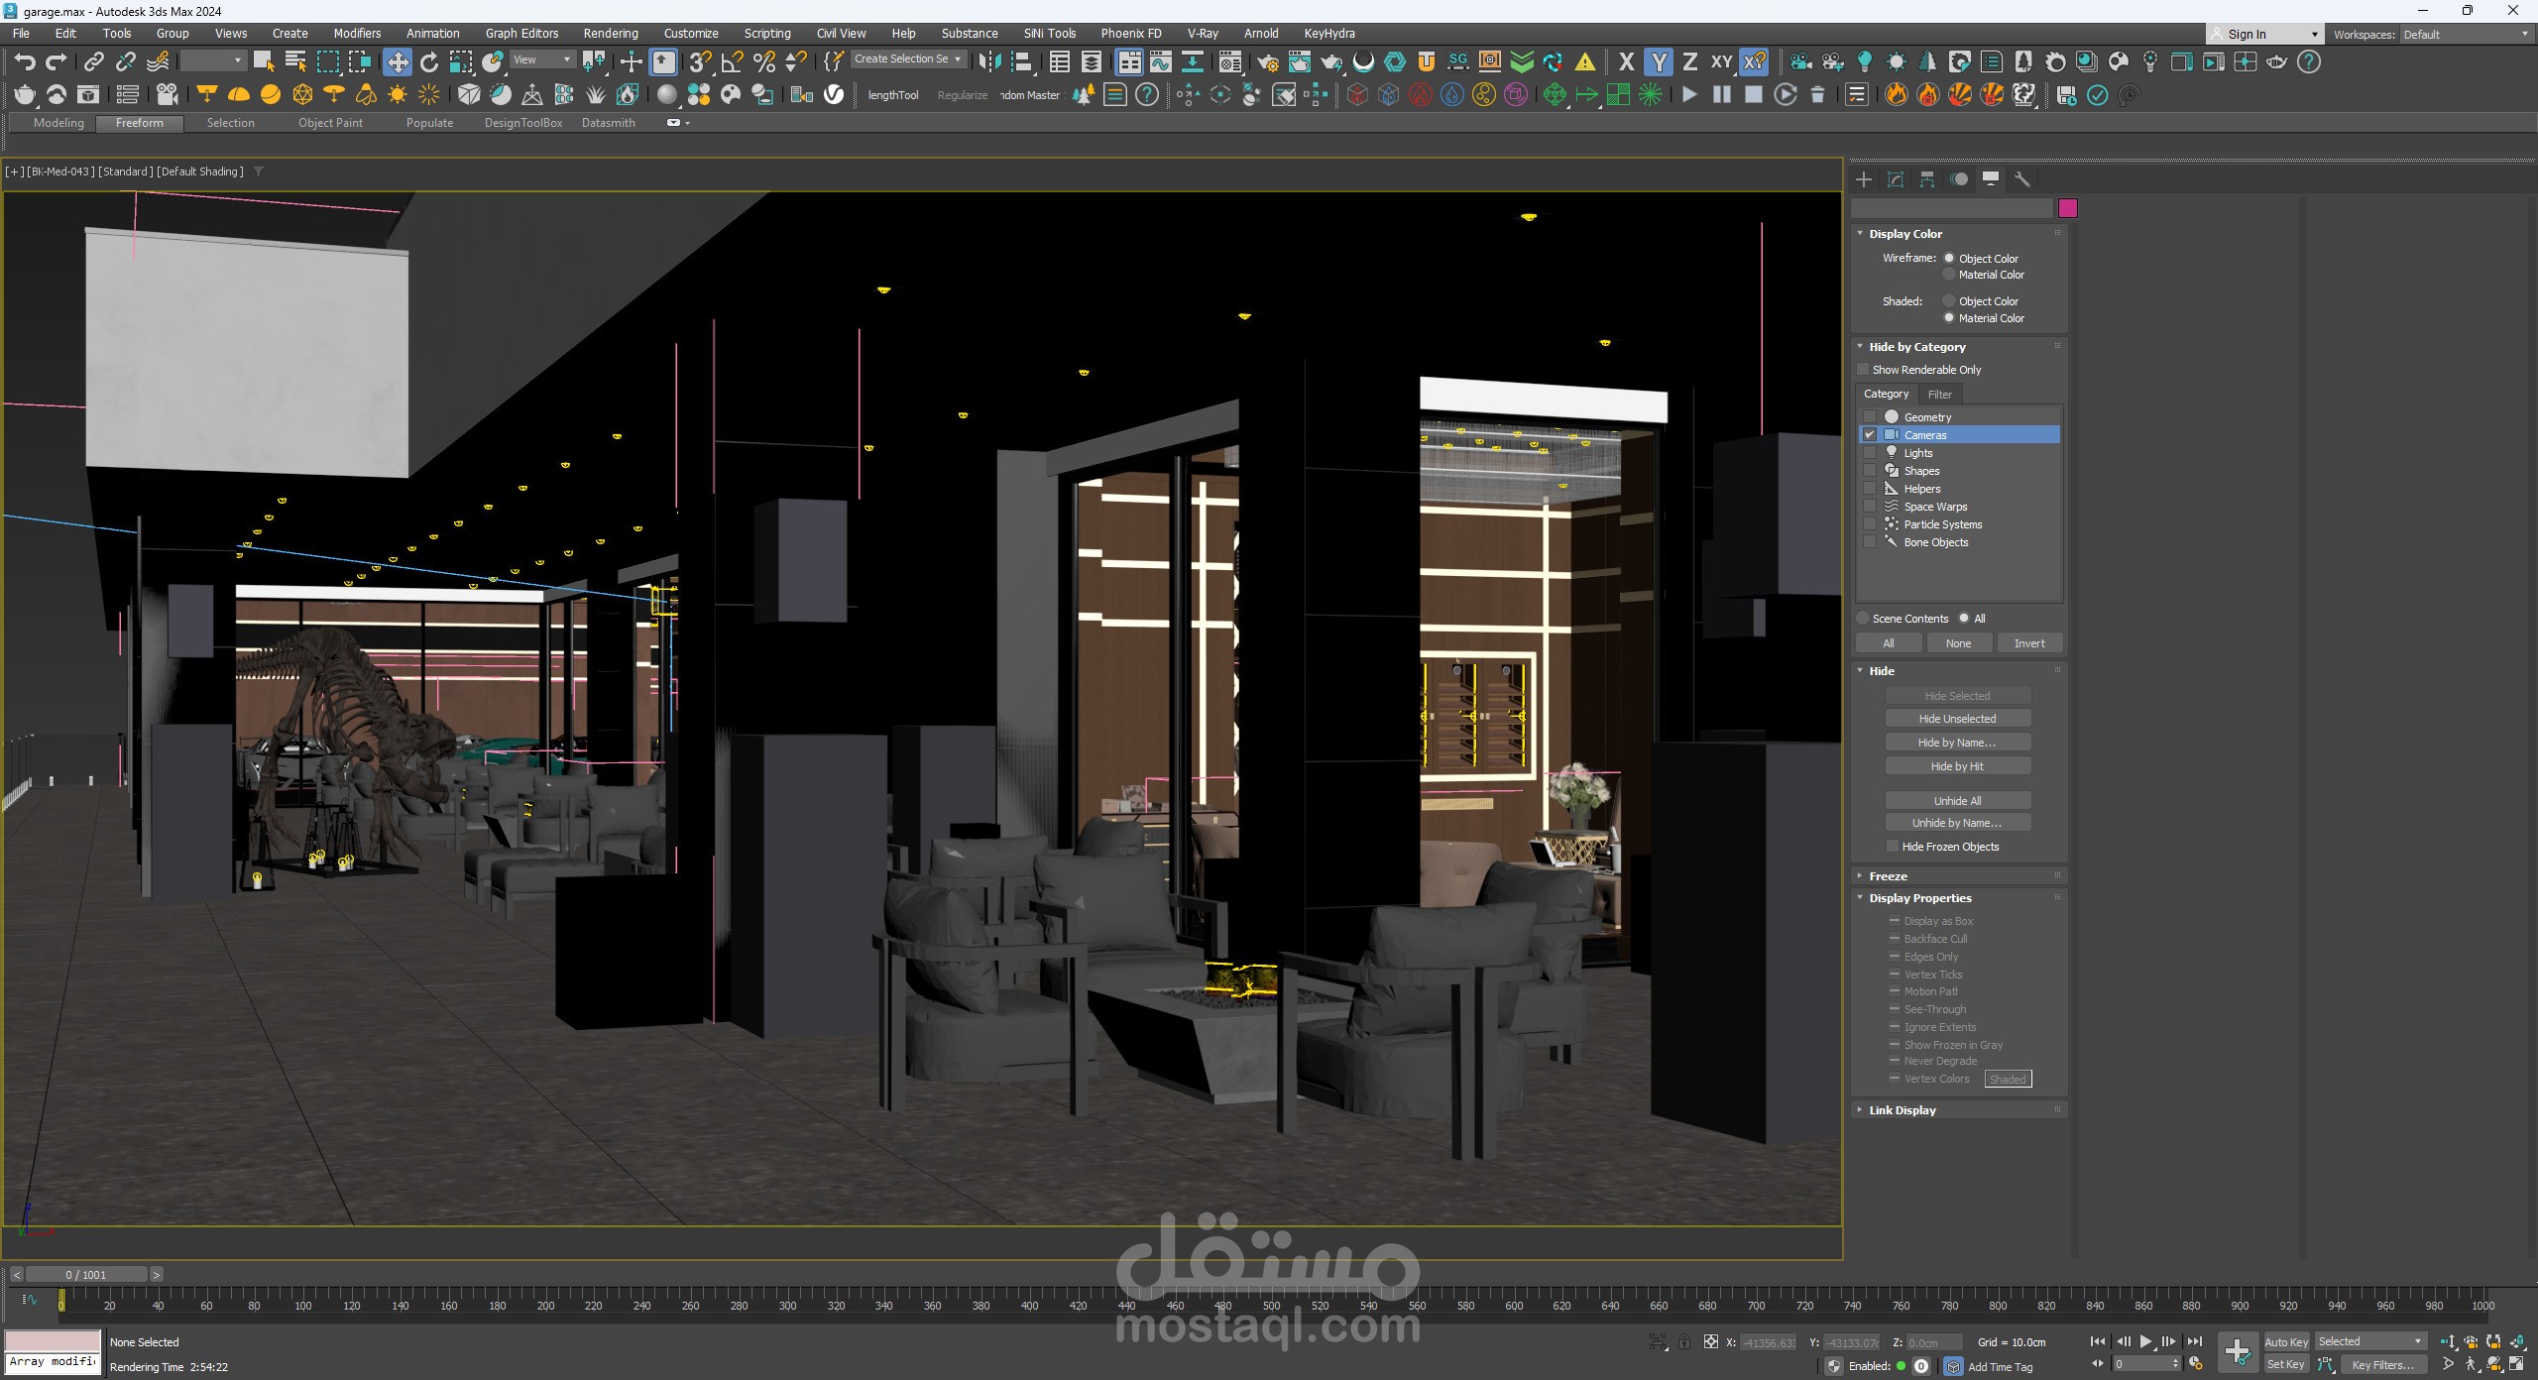This screenshot has height=1380, width=2538.
Task: Select the Move tool in toolbar
Action: (397, 62)
